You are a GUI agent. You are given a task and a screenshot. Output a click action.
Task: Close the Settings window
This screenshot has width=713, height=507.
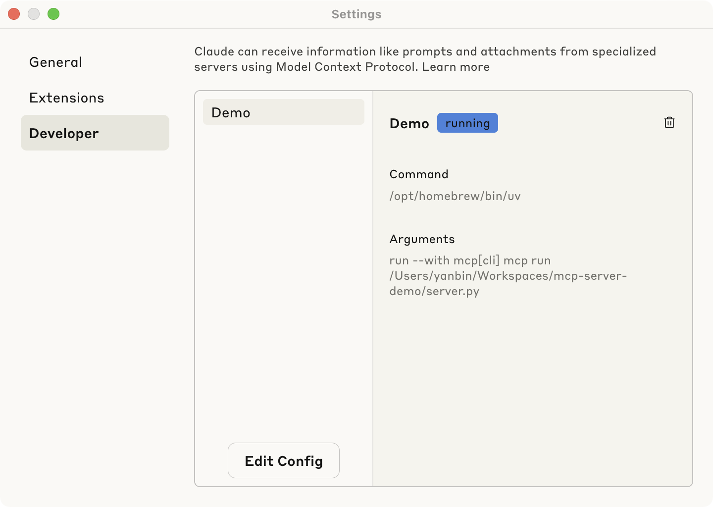coord(14,14)
